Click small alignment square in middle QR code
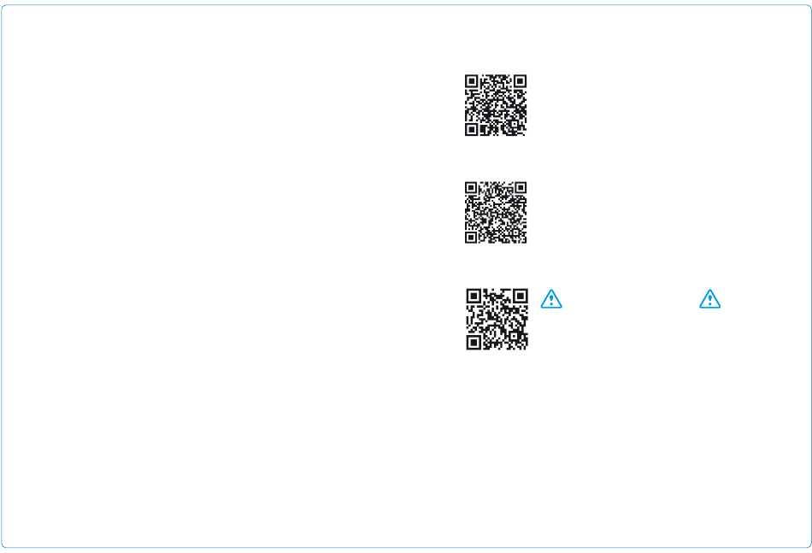The height and width of the screenshot is (553, 812). tap(514, 231)
